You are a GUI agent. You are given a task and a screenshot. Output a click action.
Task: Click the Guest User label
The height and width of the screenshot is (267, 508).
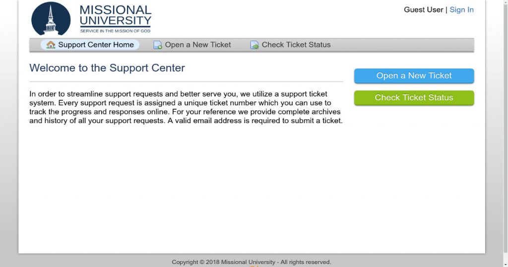[x=424, y=10]
